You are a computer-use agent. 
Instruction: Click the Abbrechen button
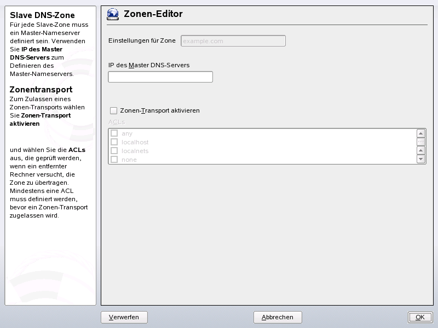point(276,317)
